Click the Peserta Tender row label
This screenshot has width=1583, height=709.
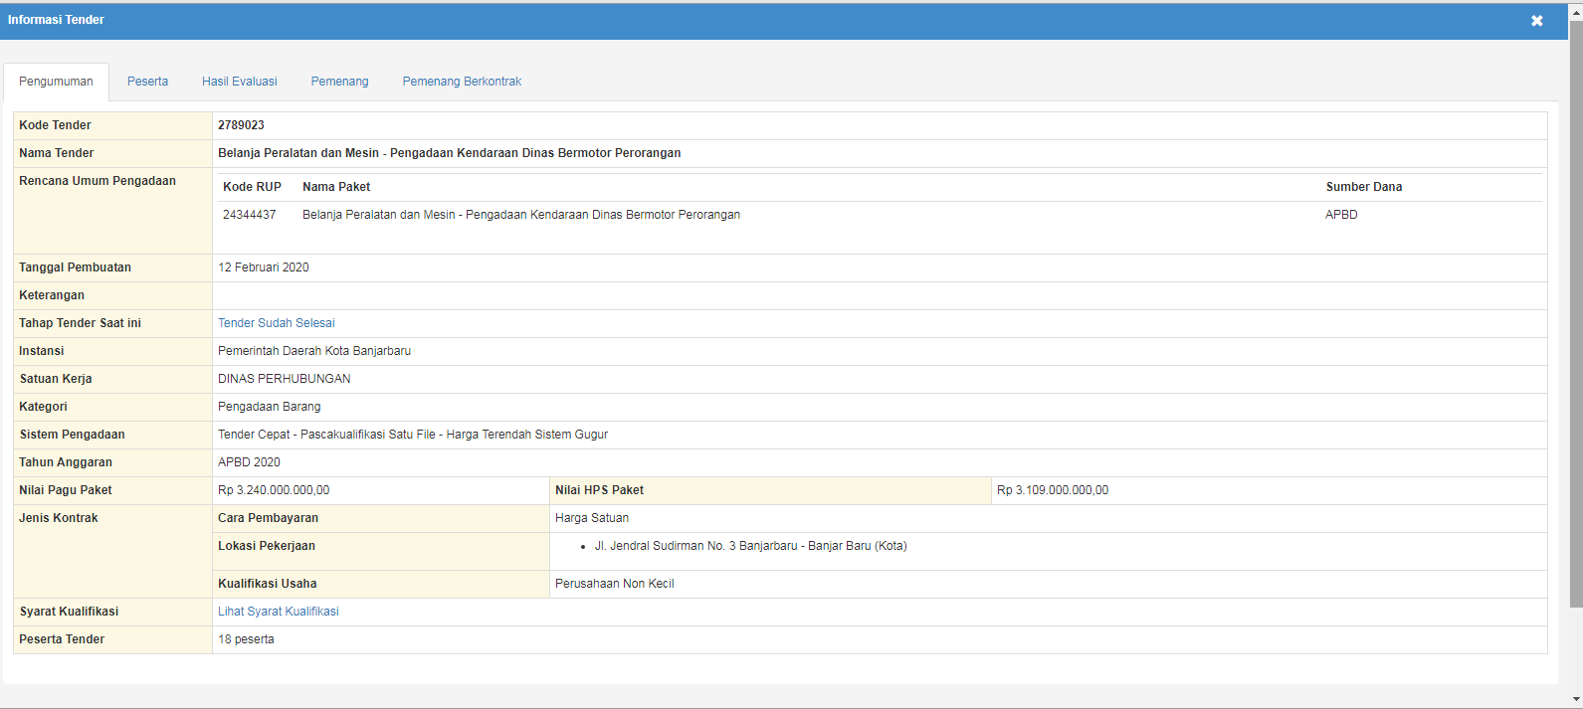pyautogui.click(x=62, y=639)
